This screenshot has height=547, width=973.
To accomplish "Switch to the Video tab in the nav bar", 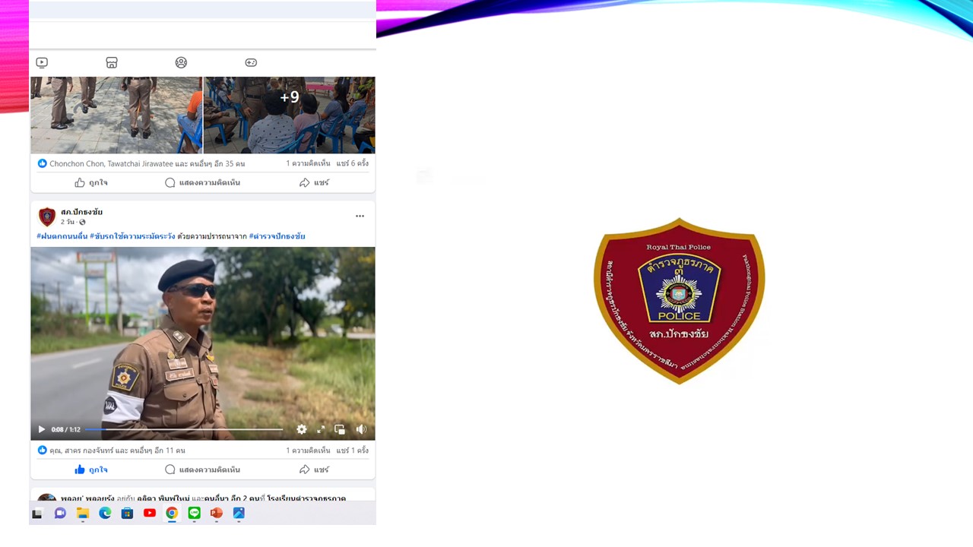I will point(42,62).
